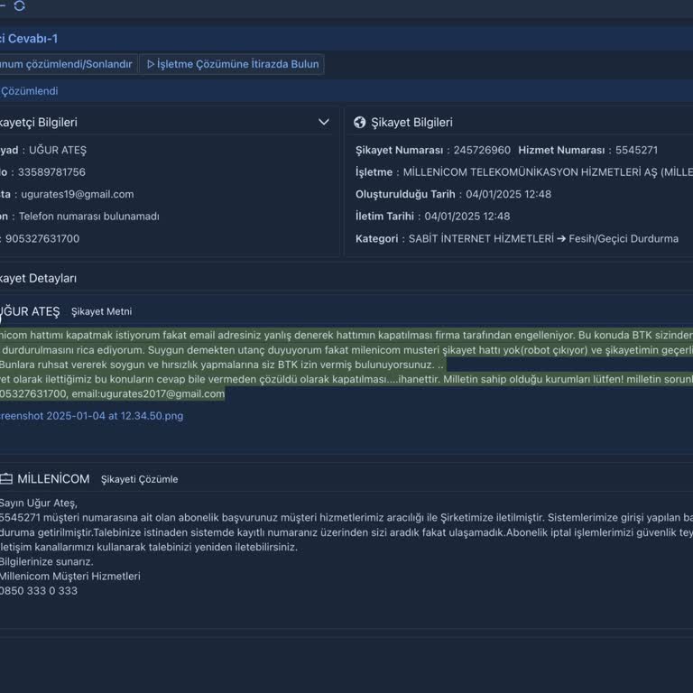Select the Çözümlendi status bar
This screenshot has width=693, height=693.
click(30, 91)
